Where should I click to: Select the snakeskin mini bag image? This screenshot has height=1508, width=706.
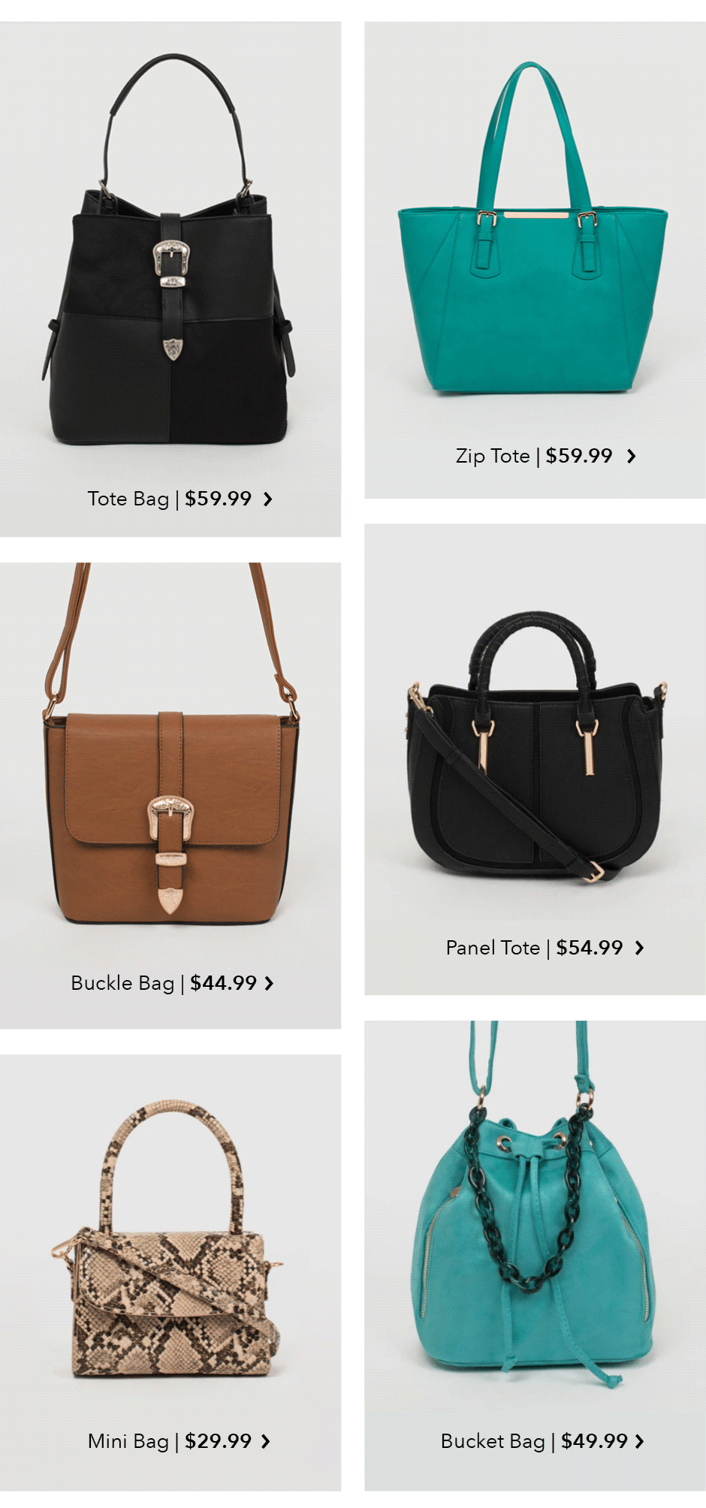click(168, 1239)
